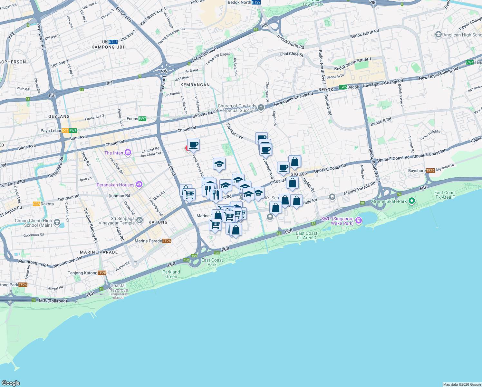The width and height of the screenshot is (482, 387).
Task: Click the fork and knife restaurant marker
Action: pos(216,195)
